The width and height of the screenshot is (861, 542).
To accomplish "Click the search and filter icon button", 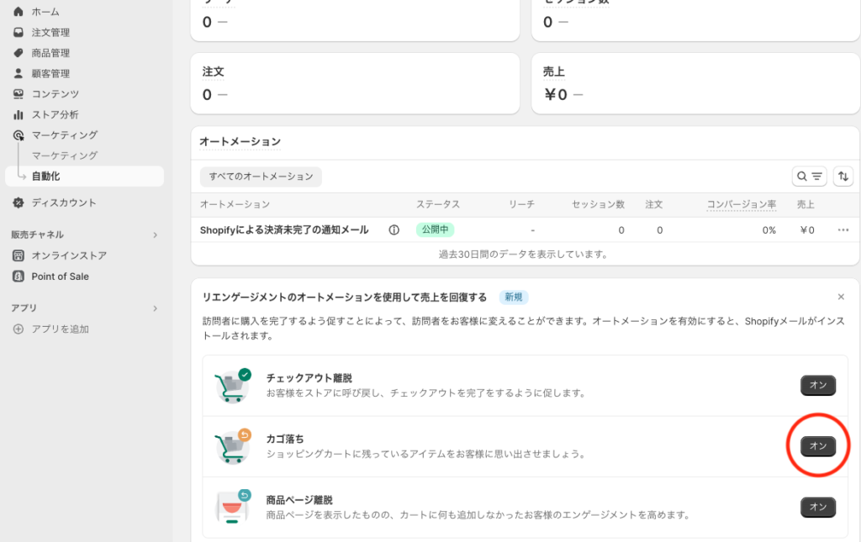I will coord(809,176).
